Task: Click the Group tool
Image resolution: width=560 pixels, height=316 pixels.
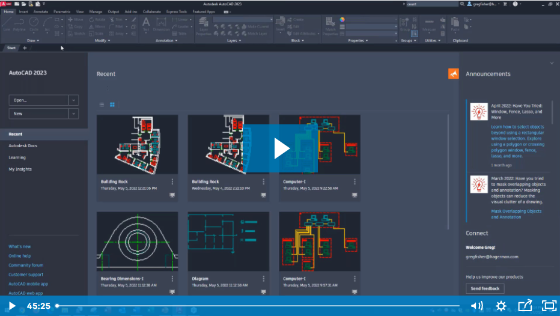Action: pyautogui.click(x=404, y=25)
